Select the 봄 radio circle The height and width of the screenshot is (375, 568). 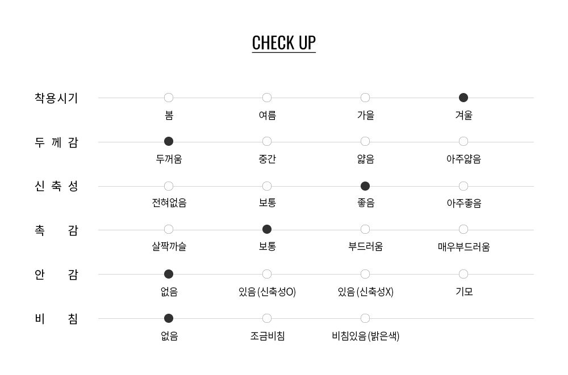[169, 98]
